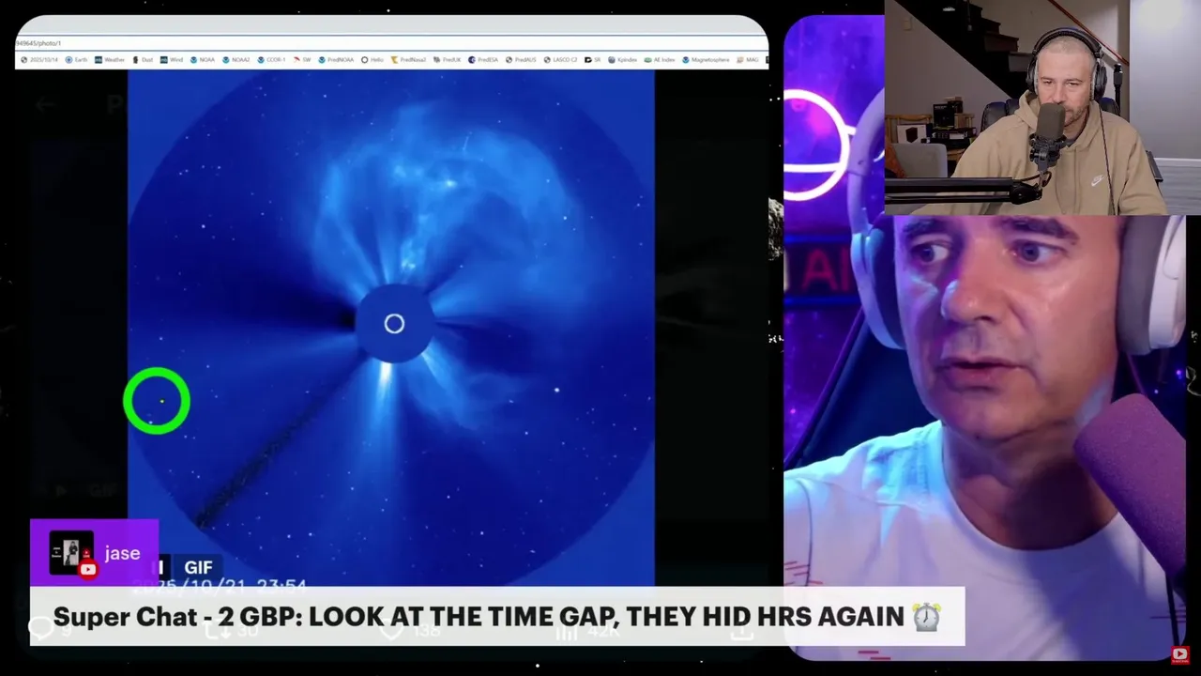The image size is (1201, 676).
Task: Open the Magnetosphere bookmark
Action: tap(705, 60)
